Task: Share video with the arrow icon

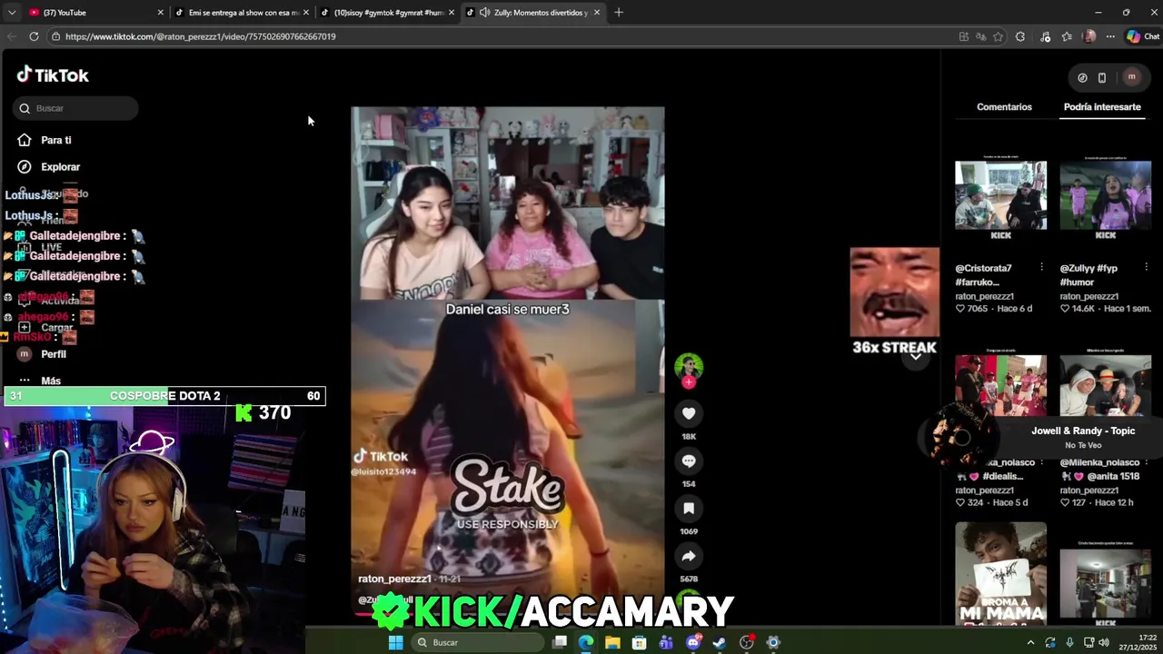Action: tap(689, 556)
